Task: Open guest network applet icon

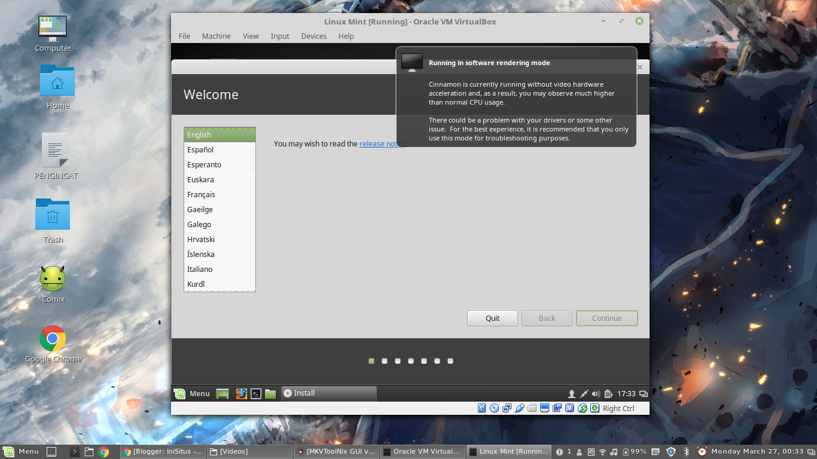Action: coord(584,394)
